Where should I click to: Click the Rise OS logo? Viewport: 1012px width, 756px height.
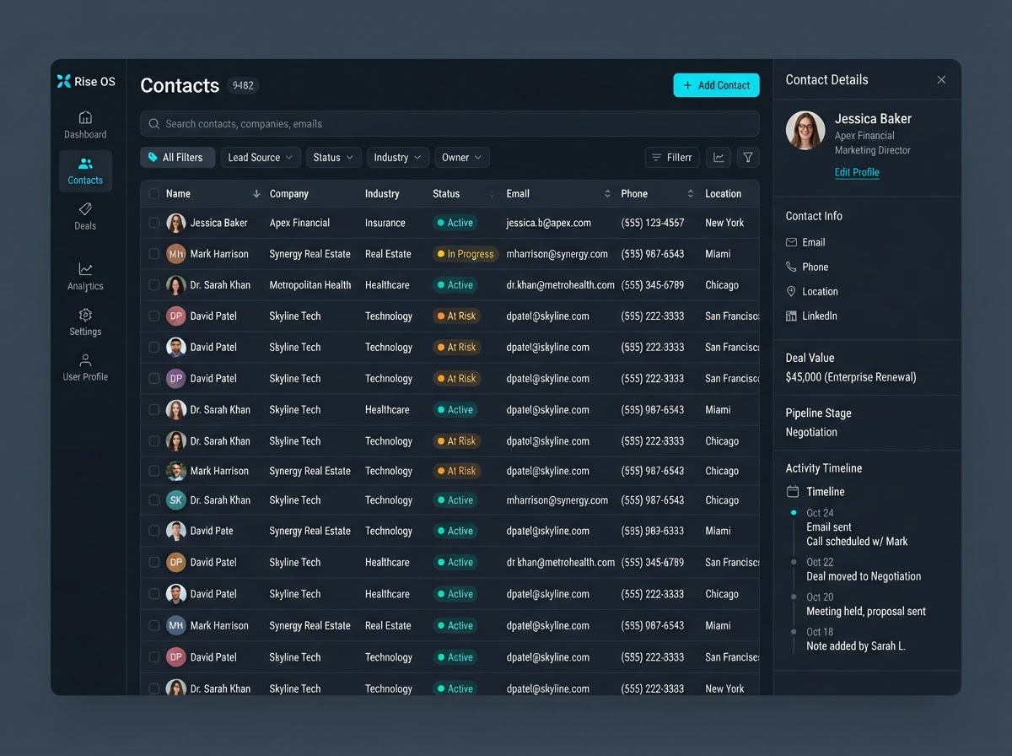pyautogui.click(x=85, y=81)
